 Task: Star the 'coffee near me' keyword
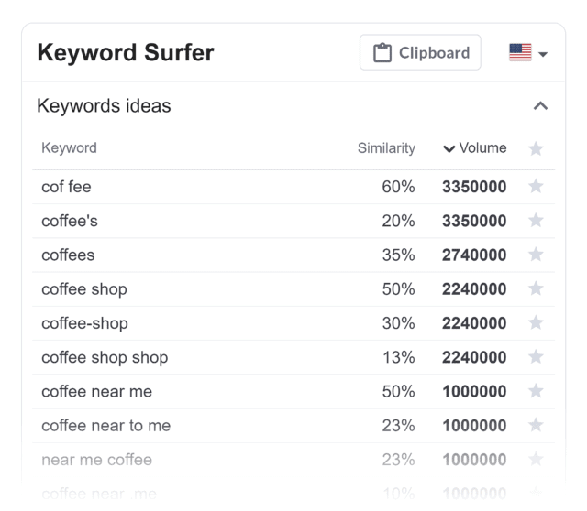tap(536, 391)
